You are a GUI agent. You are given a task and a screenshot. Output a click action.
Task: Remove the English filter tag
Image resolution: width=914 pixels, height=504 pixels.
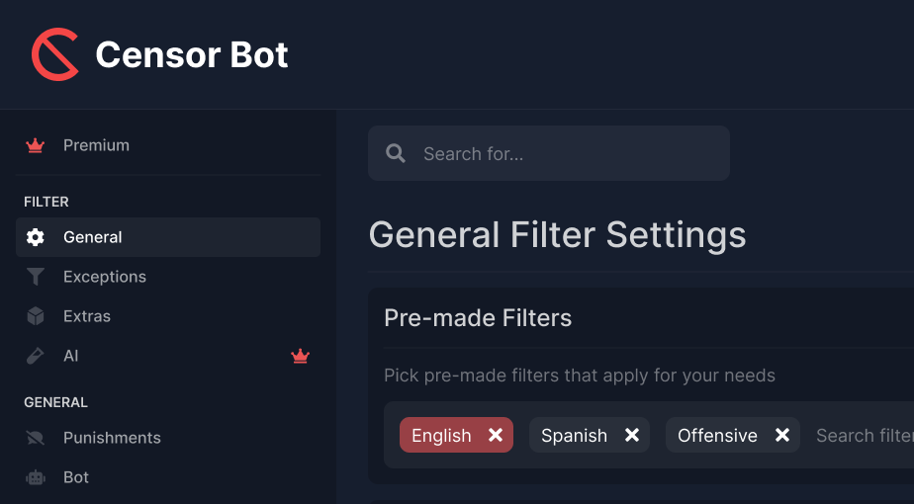496,436
